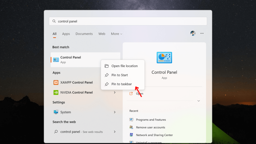Click the search magnifier icon in search box
This screenshot has height=144, width=256.
click(x=54, y=21)
